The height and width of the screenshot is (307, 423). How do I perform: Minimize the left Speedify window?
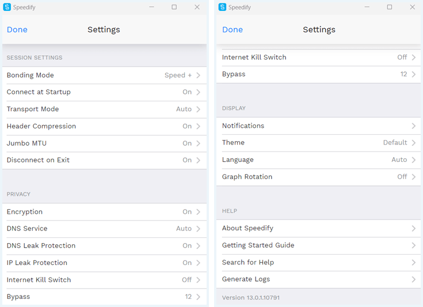[x=151, y=7]
